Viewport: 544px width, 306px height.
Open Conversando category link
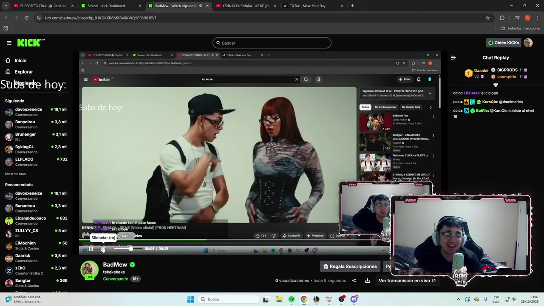(116, 279)
